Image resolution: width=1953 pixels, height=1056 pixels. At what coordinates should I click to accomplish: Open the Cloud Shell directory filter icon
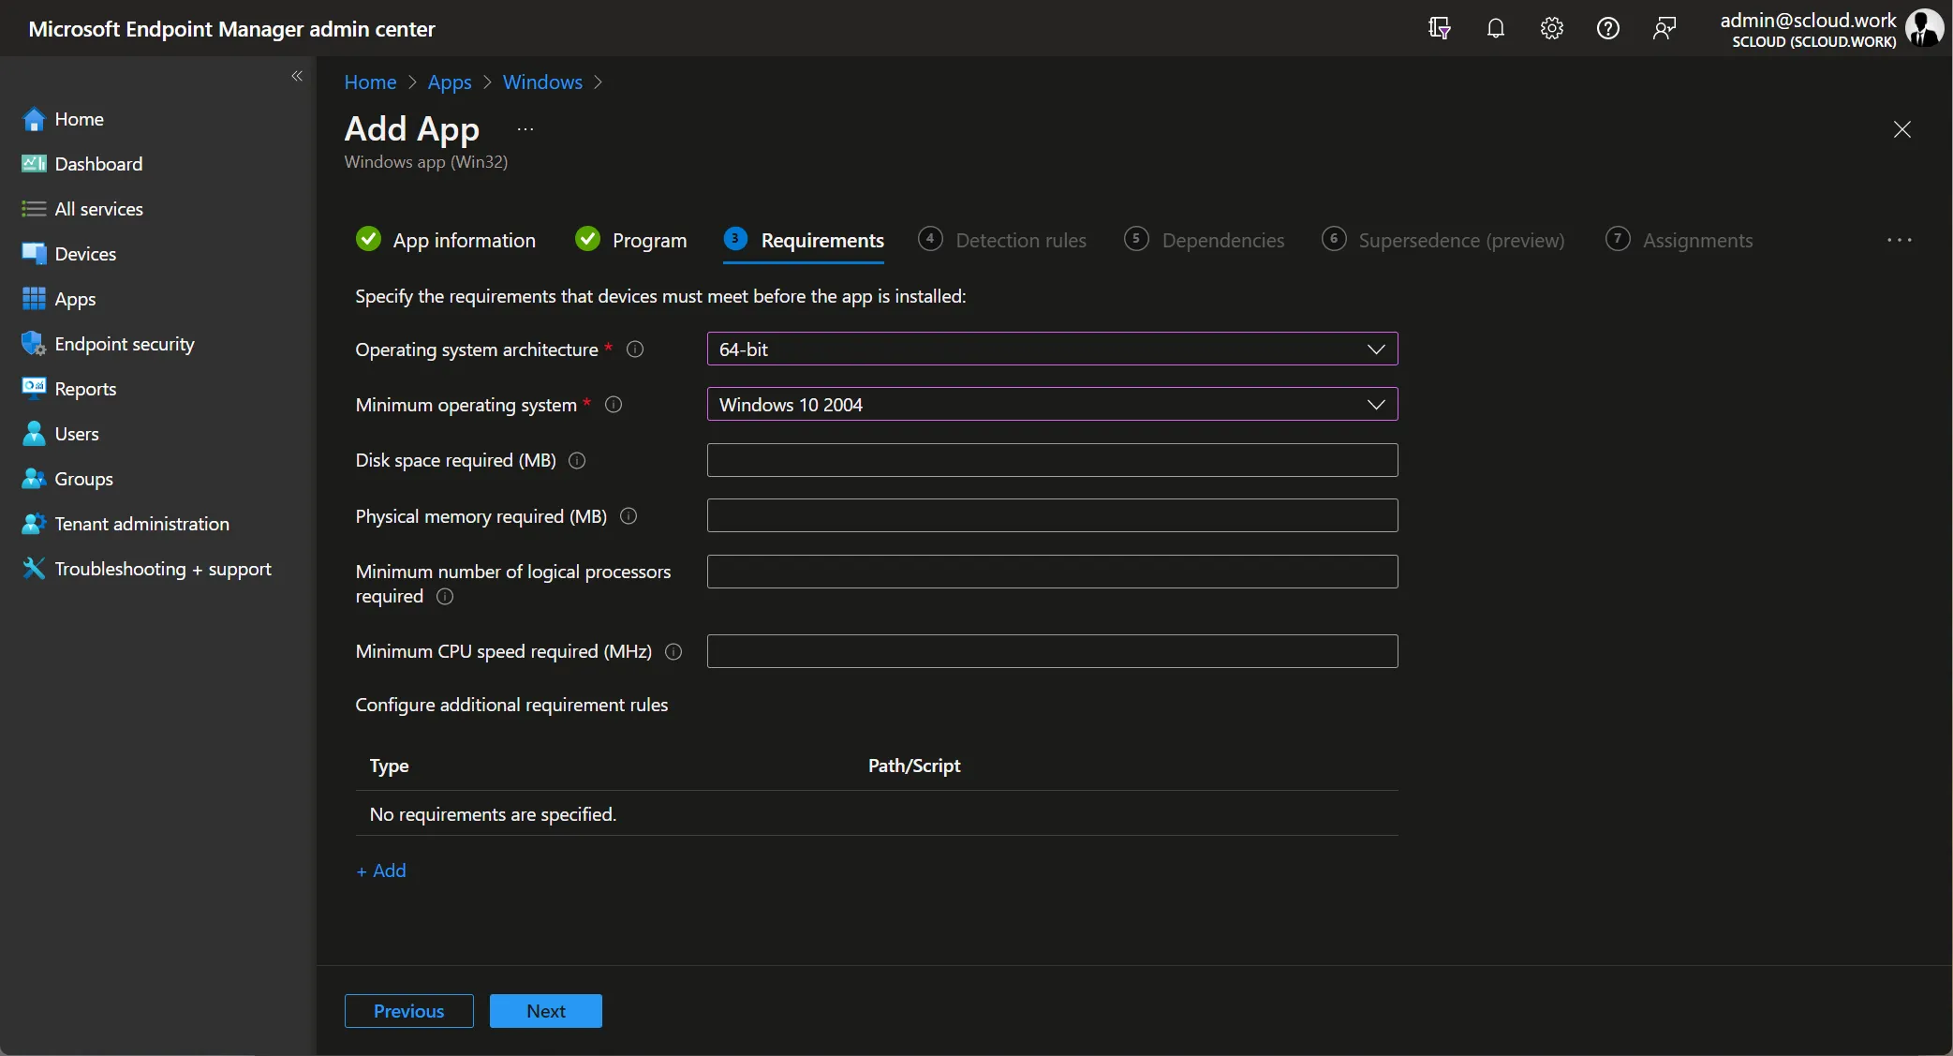coord(1440,28)
